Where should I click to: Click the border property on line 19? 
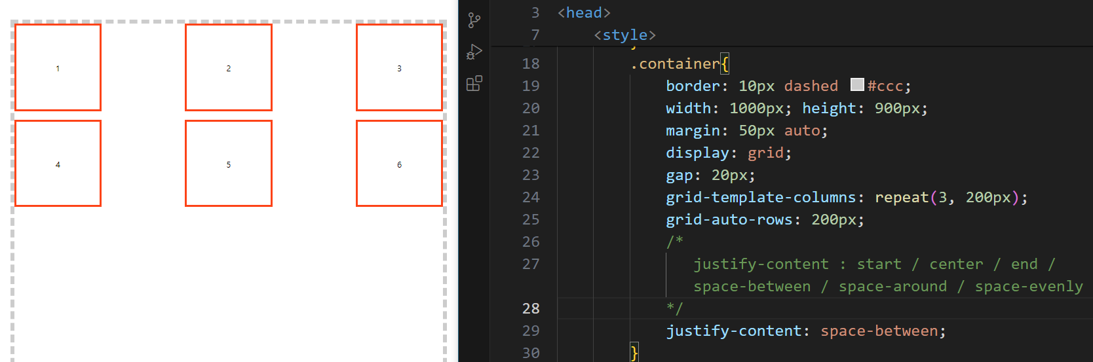tap(693, 86)
